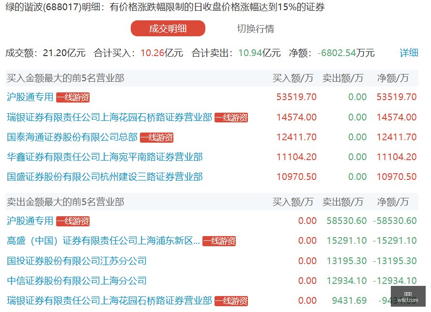431x312 pixels.
Task: Switch to the 切换行情 tab
Action: coord(255,29)
